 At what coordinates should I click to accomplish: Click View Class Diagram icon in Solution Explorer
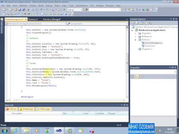pos(150,23)
